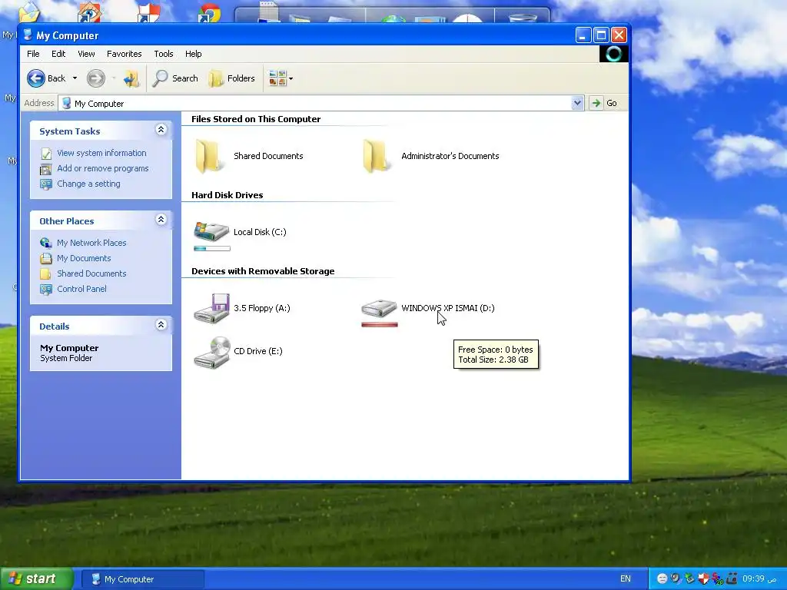Click the Start button

tap(36, 579)
